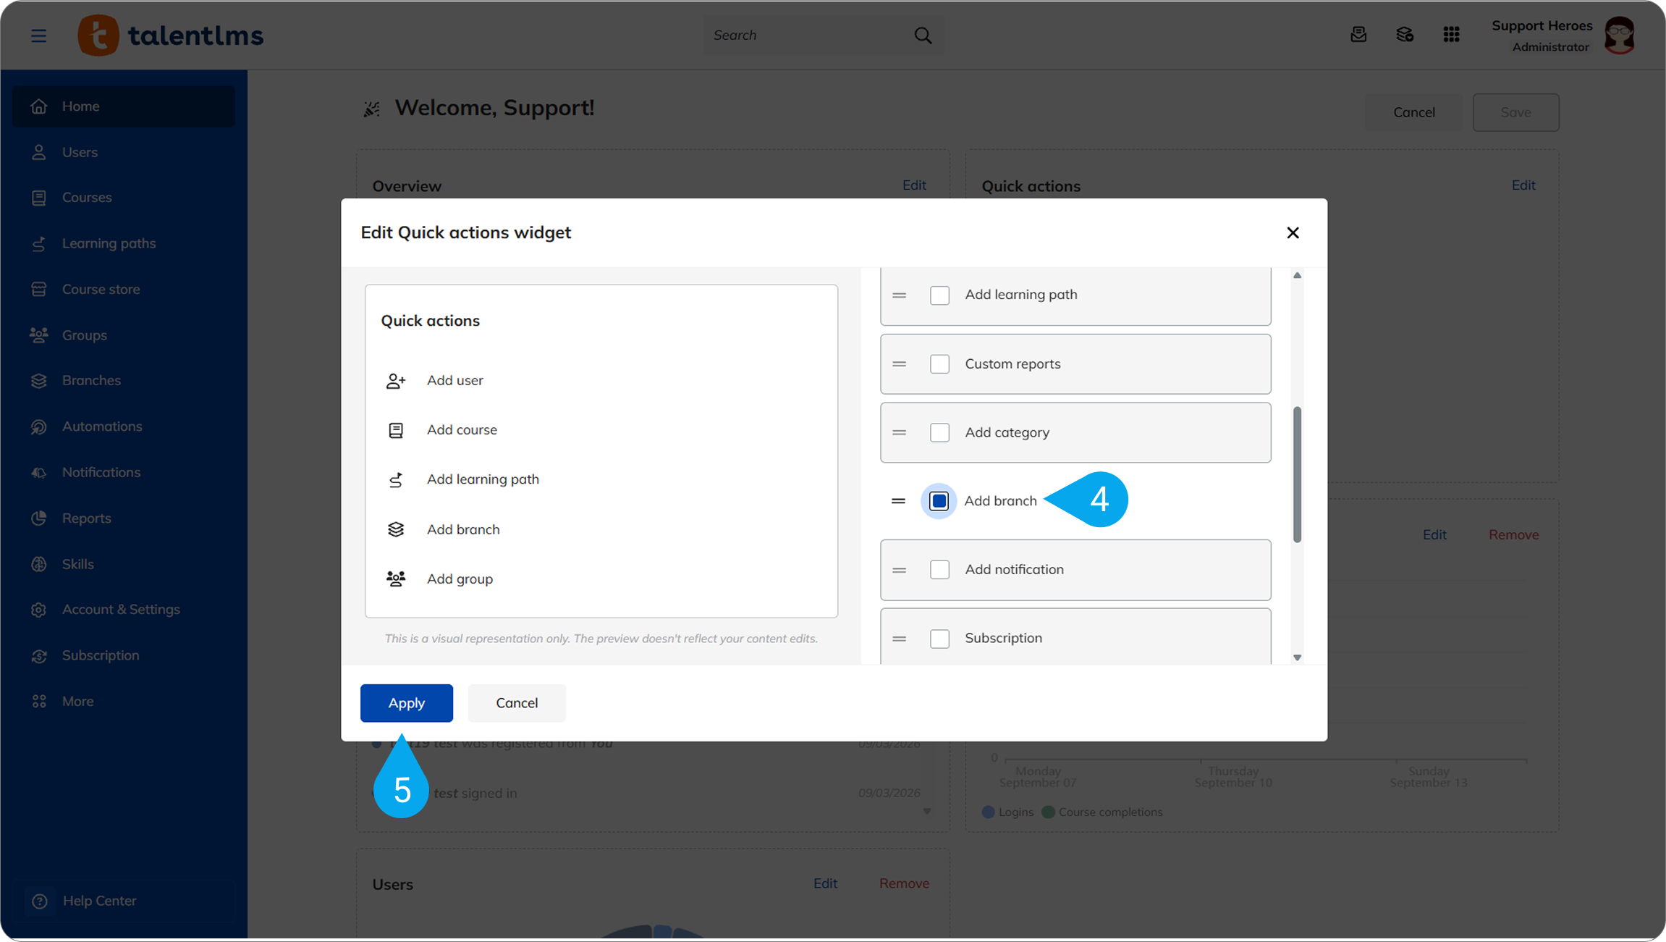Open the apps grid icon
The image size is (1666, 942).
coord(1451,35)
